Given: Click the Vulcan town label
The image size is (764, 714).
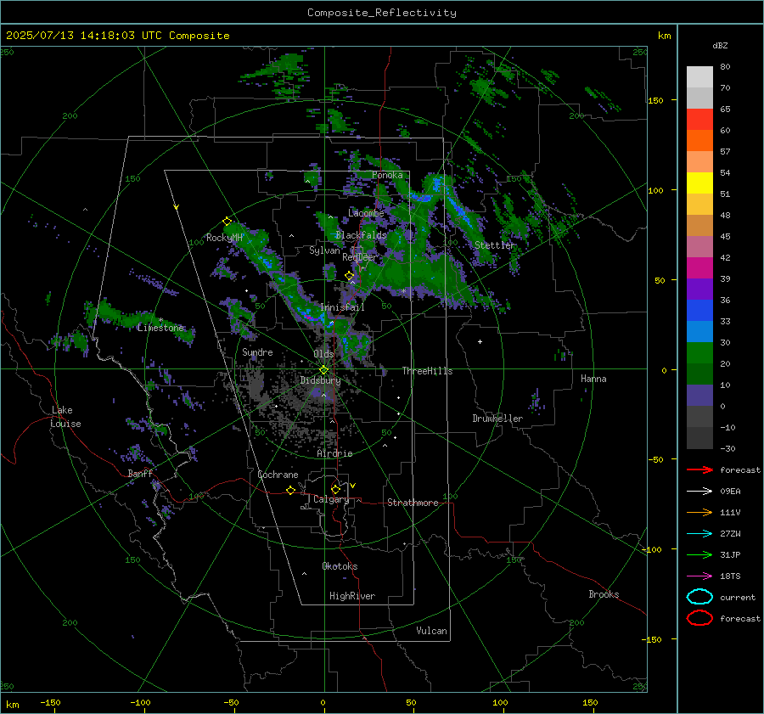Looking at the screenshot, I should 432,631.
